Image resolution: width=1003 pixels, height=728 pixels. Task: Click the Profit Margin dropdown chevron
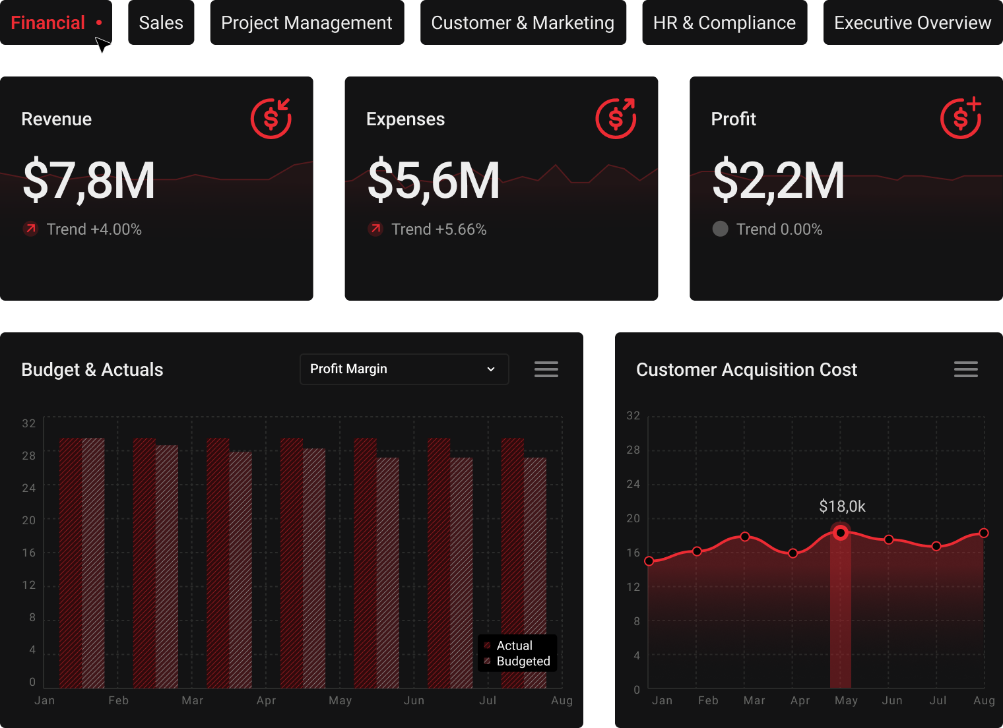pyautogui.click(x=491, y=369)
